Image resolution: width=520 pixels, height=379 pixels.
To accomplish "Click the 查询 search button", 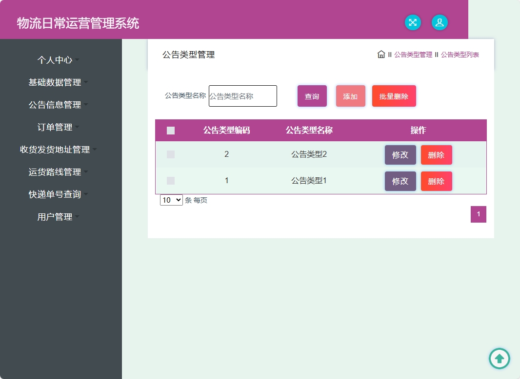I will click(x=312, y=96).
